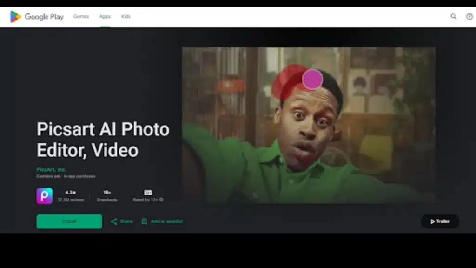Click the 12+ content rating badge
Viewport: 476px width, 268px height.
click(x=148, y=192)
